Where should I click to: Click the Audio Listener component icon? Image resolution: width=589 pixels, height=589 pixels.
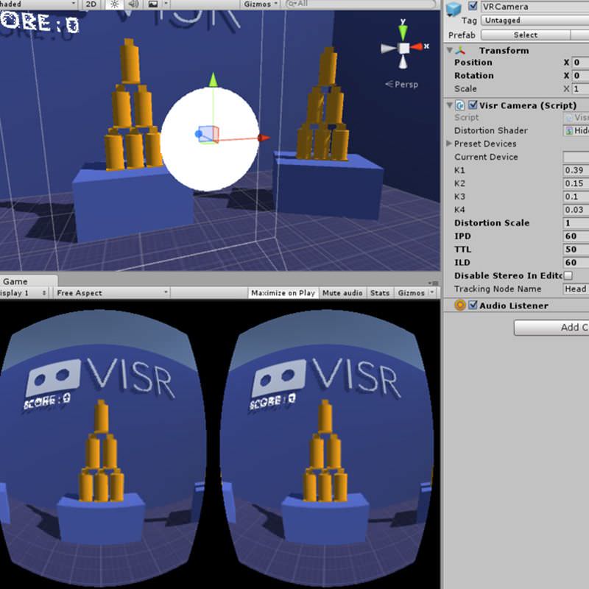pos(460,306)
